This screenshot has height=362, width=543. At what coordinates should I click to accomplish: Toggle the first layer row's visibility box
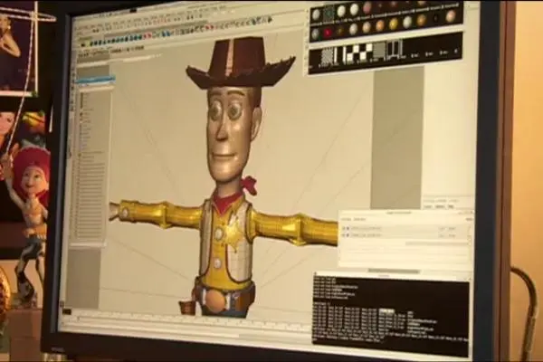[x=344, y=228]
